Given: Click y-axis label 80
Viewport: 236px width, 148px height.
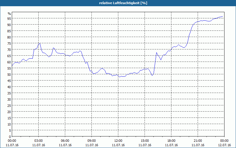Looking at the screenshot, I should point(9,37).
